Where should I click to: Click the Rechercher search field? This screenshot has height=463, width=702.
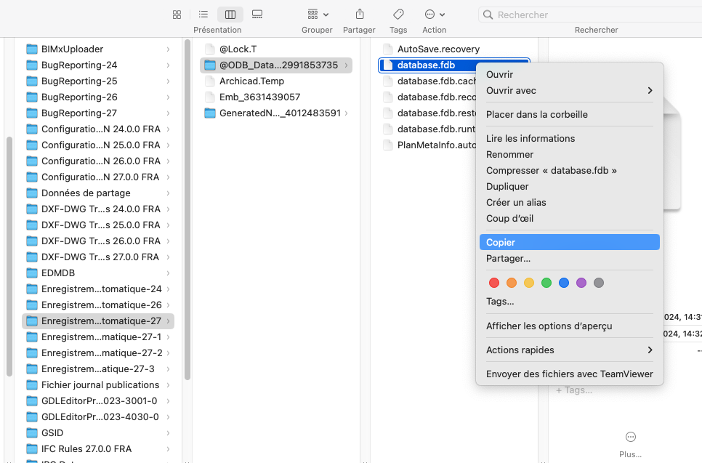(x=590, y=15)
